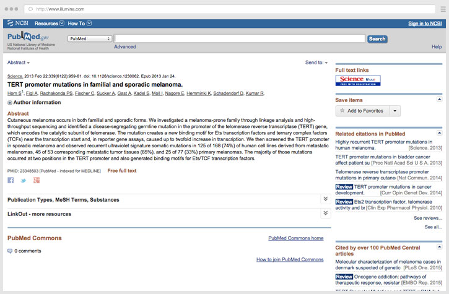The width and height of the screenshot is (449, 294).
Task: Expand Publication Types, MeSH Terms, Substances
Action: (325, 199)
